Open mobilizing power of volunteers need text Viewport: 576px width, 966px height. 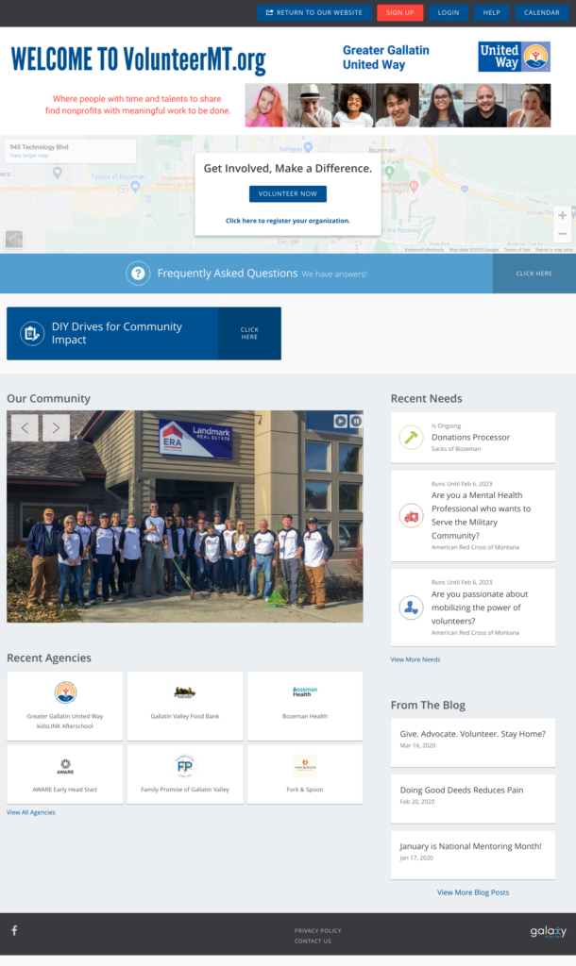(479, 608)
